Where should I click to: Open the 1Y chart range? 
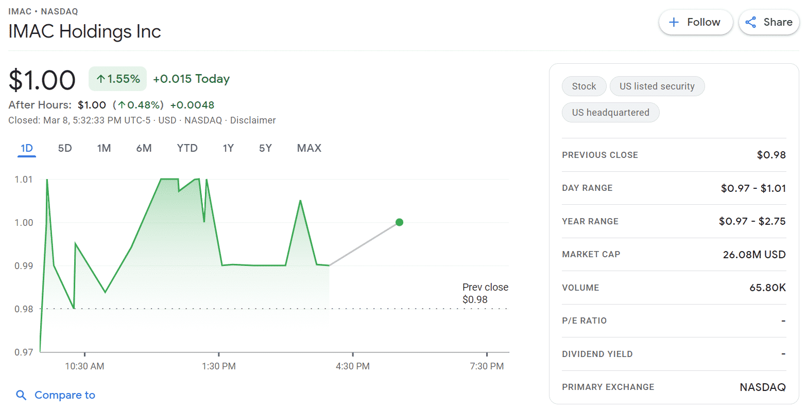(x=228, y=148)
